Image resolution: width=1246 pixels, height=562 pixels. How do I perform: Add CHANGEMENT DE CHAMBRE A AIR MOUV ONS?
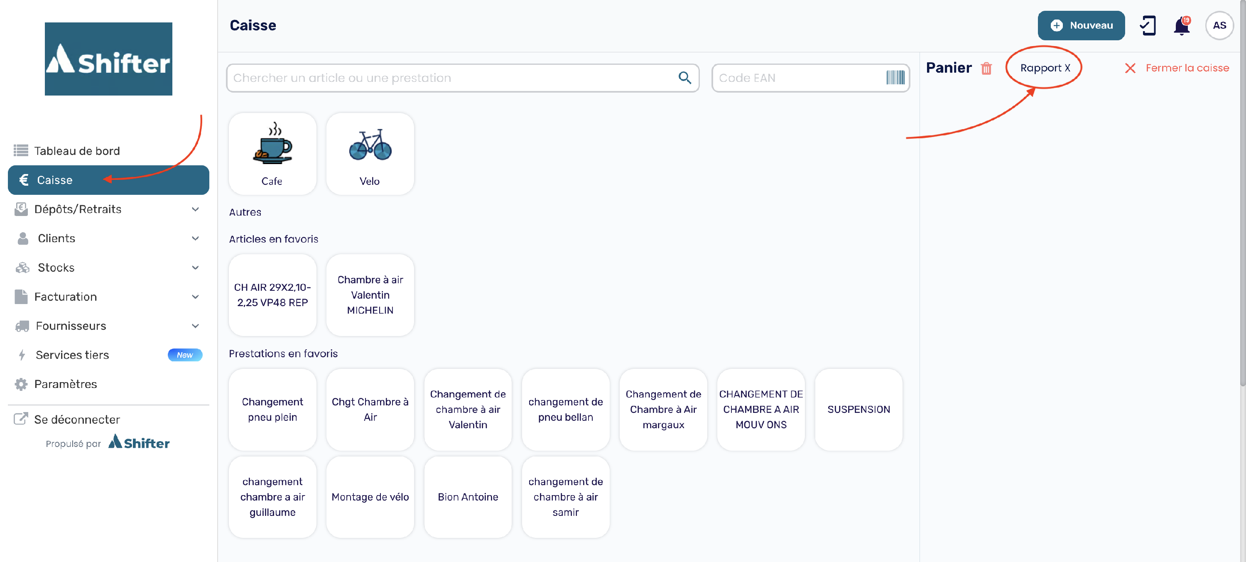coord(761,410)
